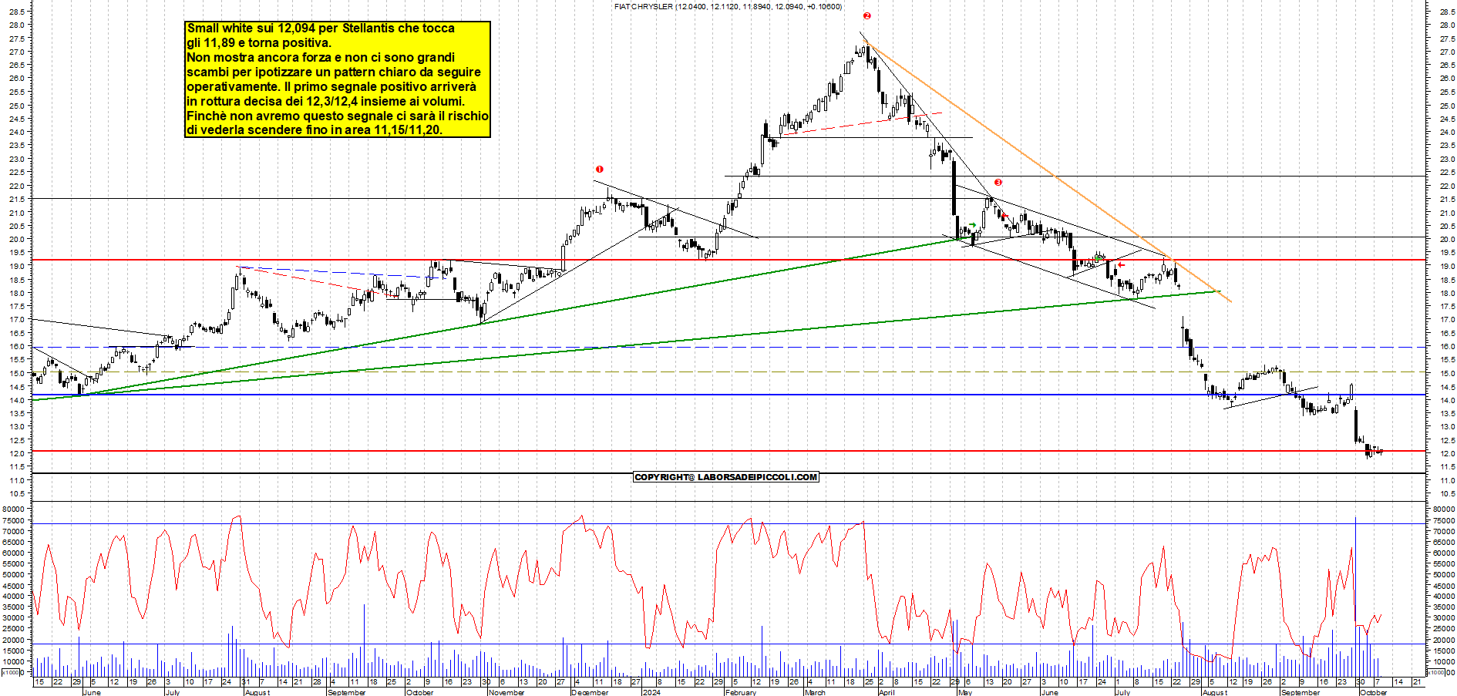Screen dimensions: 1457x696
Task: Select red wave marker 1 on chart
Action: point(600,169)
